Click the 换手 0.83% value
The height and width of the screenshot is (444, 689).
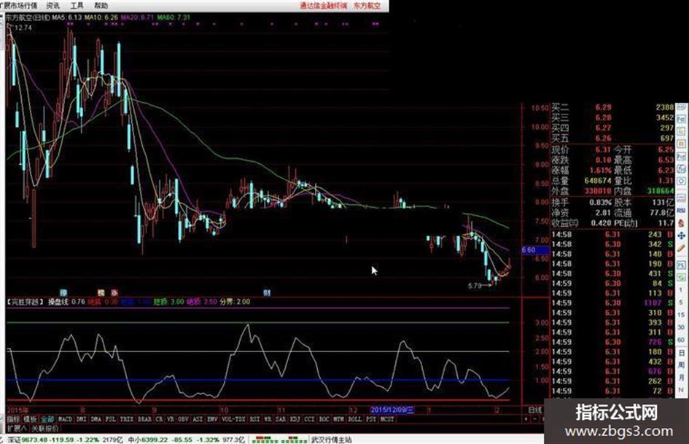coord(600,203)
